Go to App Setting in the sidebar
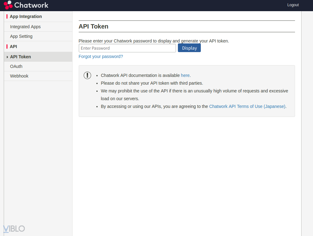This screenshot has height=236, width=313. tap(21, 36)
